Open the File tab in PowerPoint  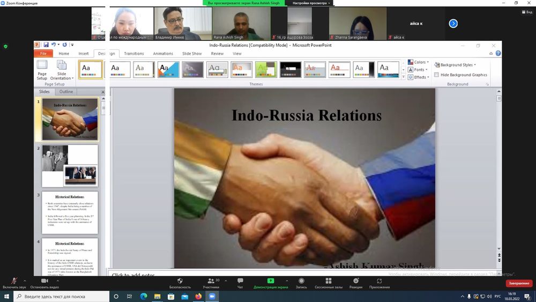43,53
